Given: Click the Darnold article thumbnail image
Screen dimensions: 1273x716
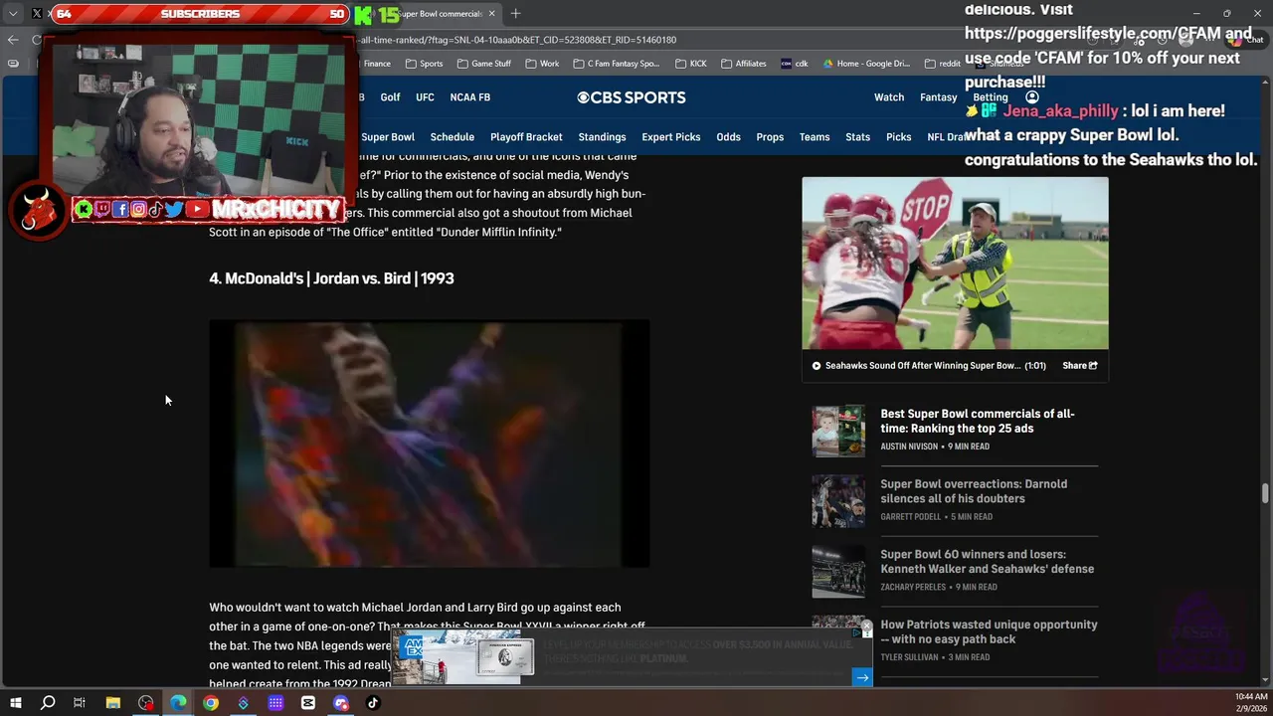Looking at the screenshot, I should pos(838,501).
